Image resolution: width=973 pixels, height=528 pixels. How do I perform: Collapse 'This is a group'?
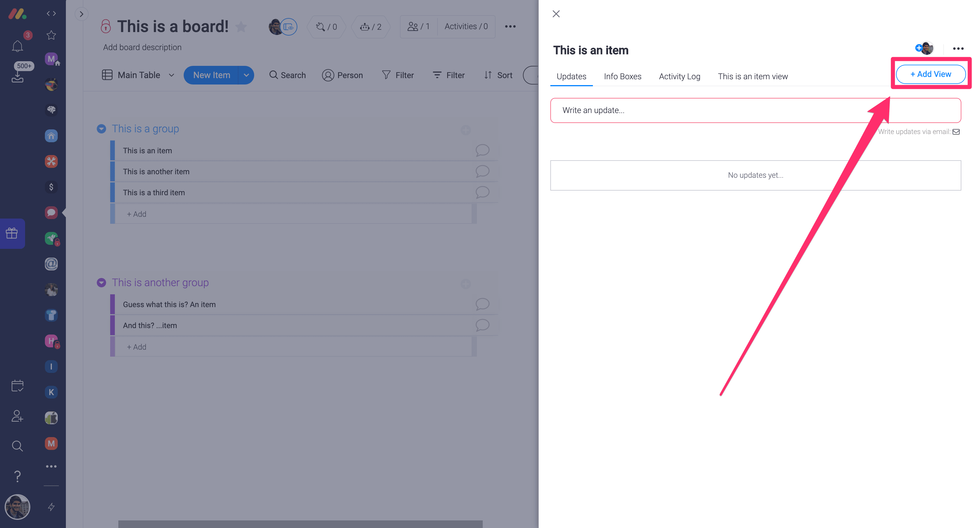point(101,129)
